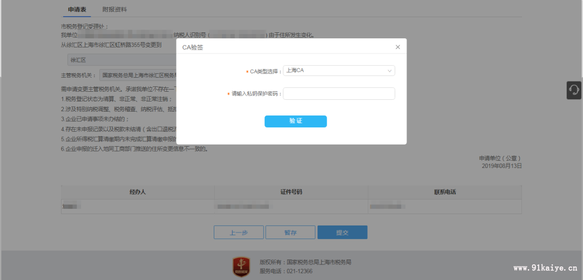Screen dimensions: 583x280
Task: Click the 联系电话 column header
Action: pyautogui.click(x=445, y=193)
